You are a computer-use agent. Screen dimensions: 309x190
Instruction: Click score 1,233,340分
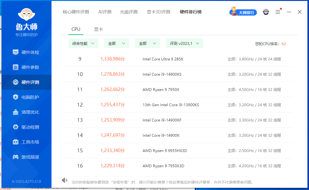(x=113, y=150)
